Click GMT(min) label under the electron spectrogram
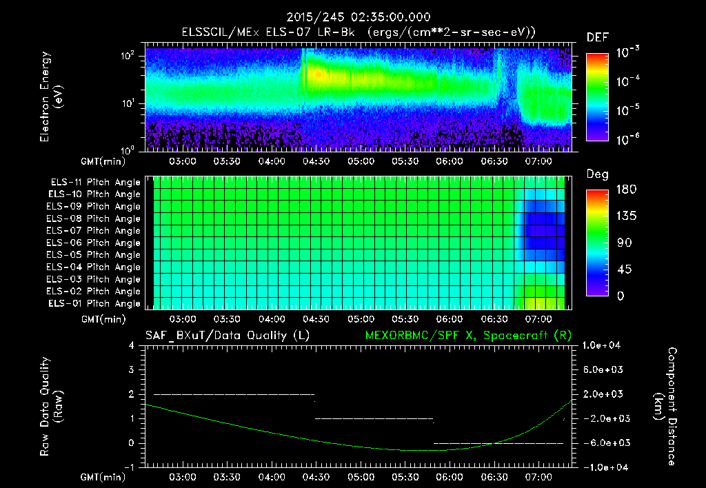Viewport: 706px width, 488px height. click(x=103, y=161)
